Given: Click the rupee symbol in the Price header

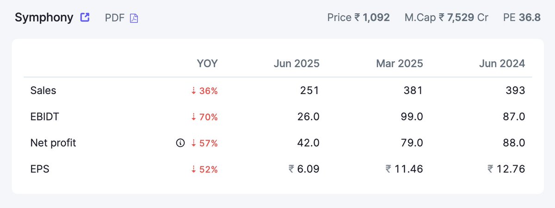Looking at the screenshot, I should coord(357,18).
